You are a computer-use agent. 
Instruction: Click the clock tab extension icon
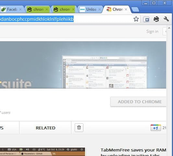(146, 19)
